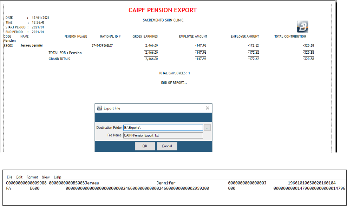The height and width of the screenshot is (207, 347).
Task: Open the destination folder browse button
Action: (207, 128)
